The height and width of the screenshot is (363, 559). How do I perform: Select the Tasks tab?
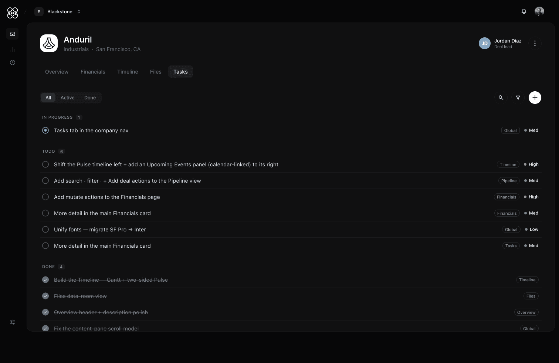180,72
